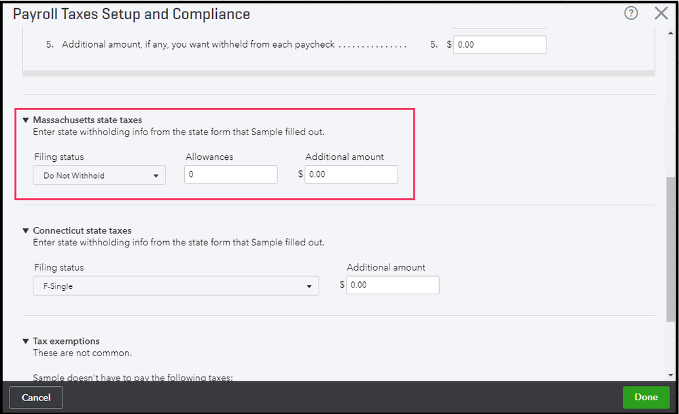The image size is (679, 414).
Task: Click the green Done button
Action: pyautogui.click(x=646, y=398)
